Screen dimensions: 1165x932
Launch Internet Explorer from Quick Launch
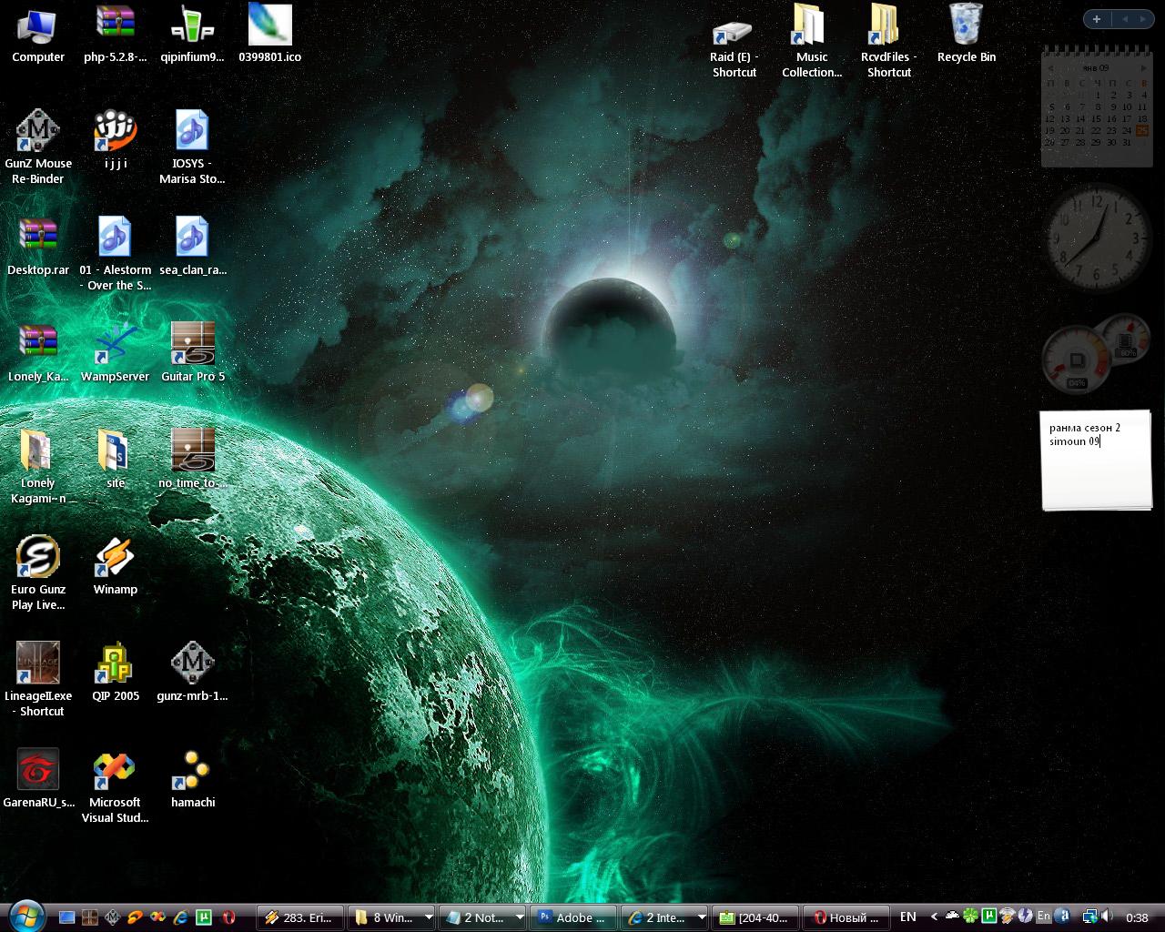pyautogui.click(x=180, y=917)
